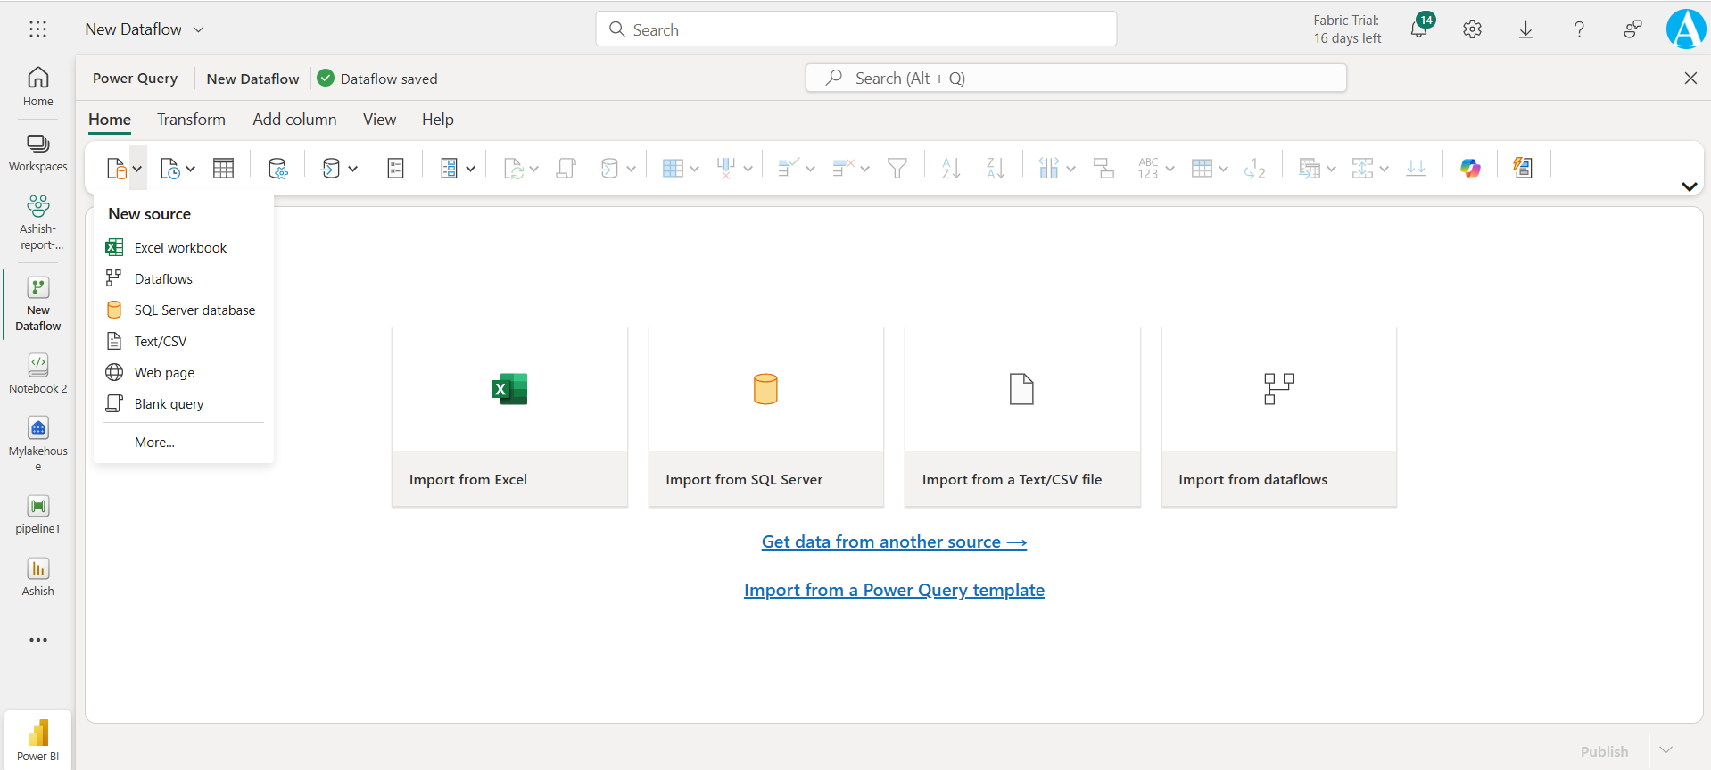Screen dimensions: 1711x770
Task: Click Import from a Power Query template
Action: point(894,591)
